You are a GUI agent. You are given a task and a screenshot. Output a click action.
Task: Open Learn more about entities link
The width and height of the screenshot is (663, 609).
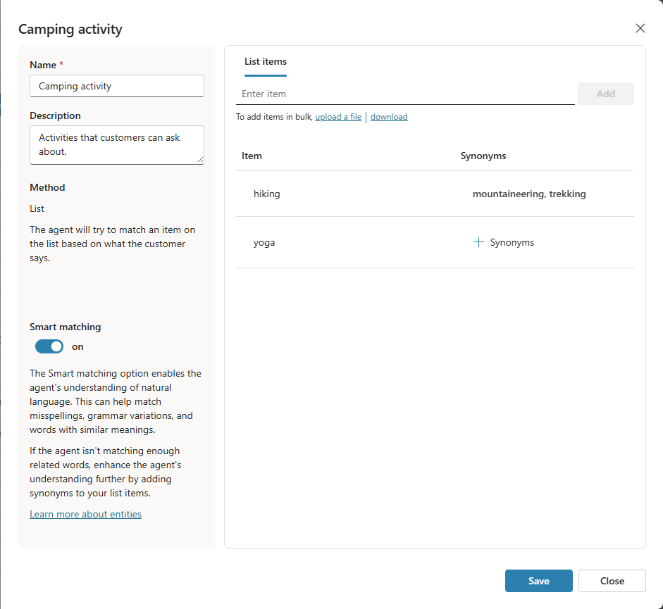[x=85, y=514]
